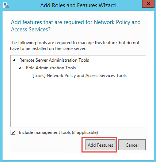156x162 pixels.
Task: Close the Add Roles and Features Wizard dialog
Action: (x=148, y=4)
